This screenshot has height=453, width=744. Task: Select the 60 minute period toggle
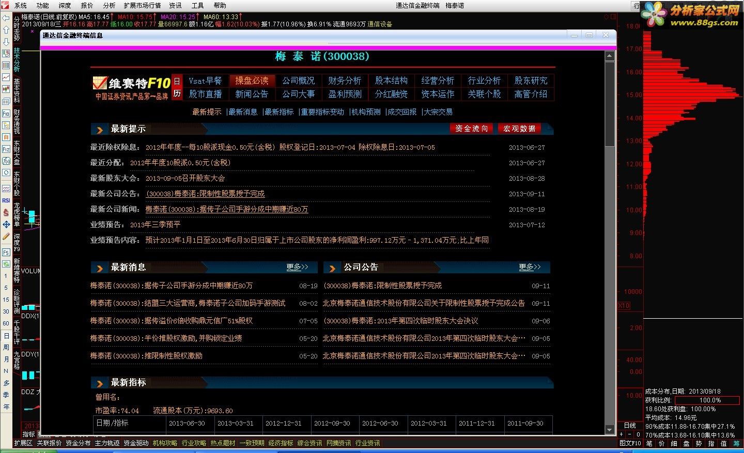click(x=6, y=323)
